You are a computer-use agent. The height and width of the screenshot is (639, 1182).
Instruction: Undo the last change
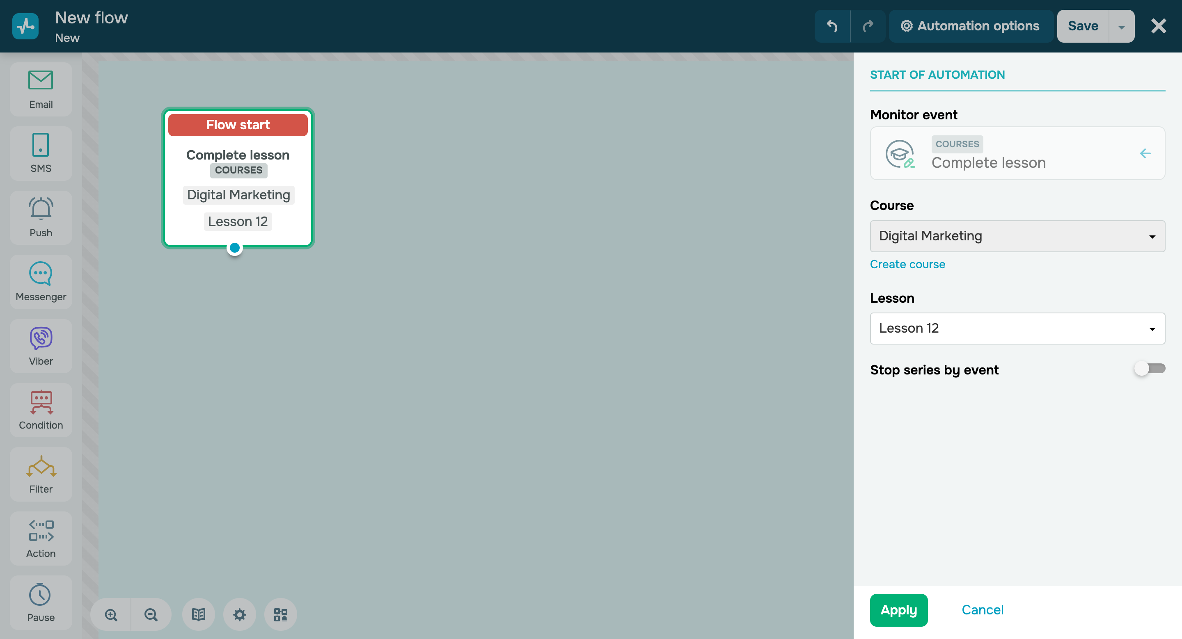click(x=832, y=26)
